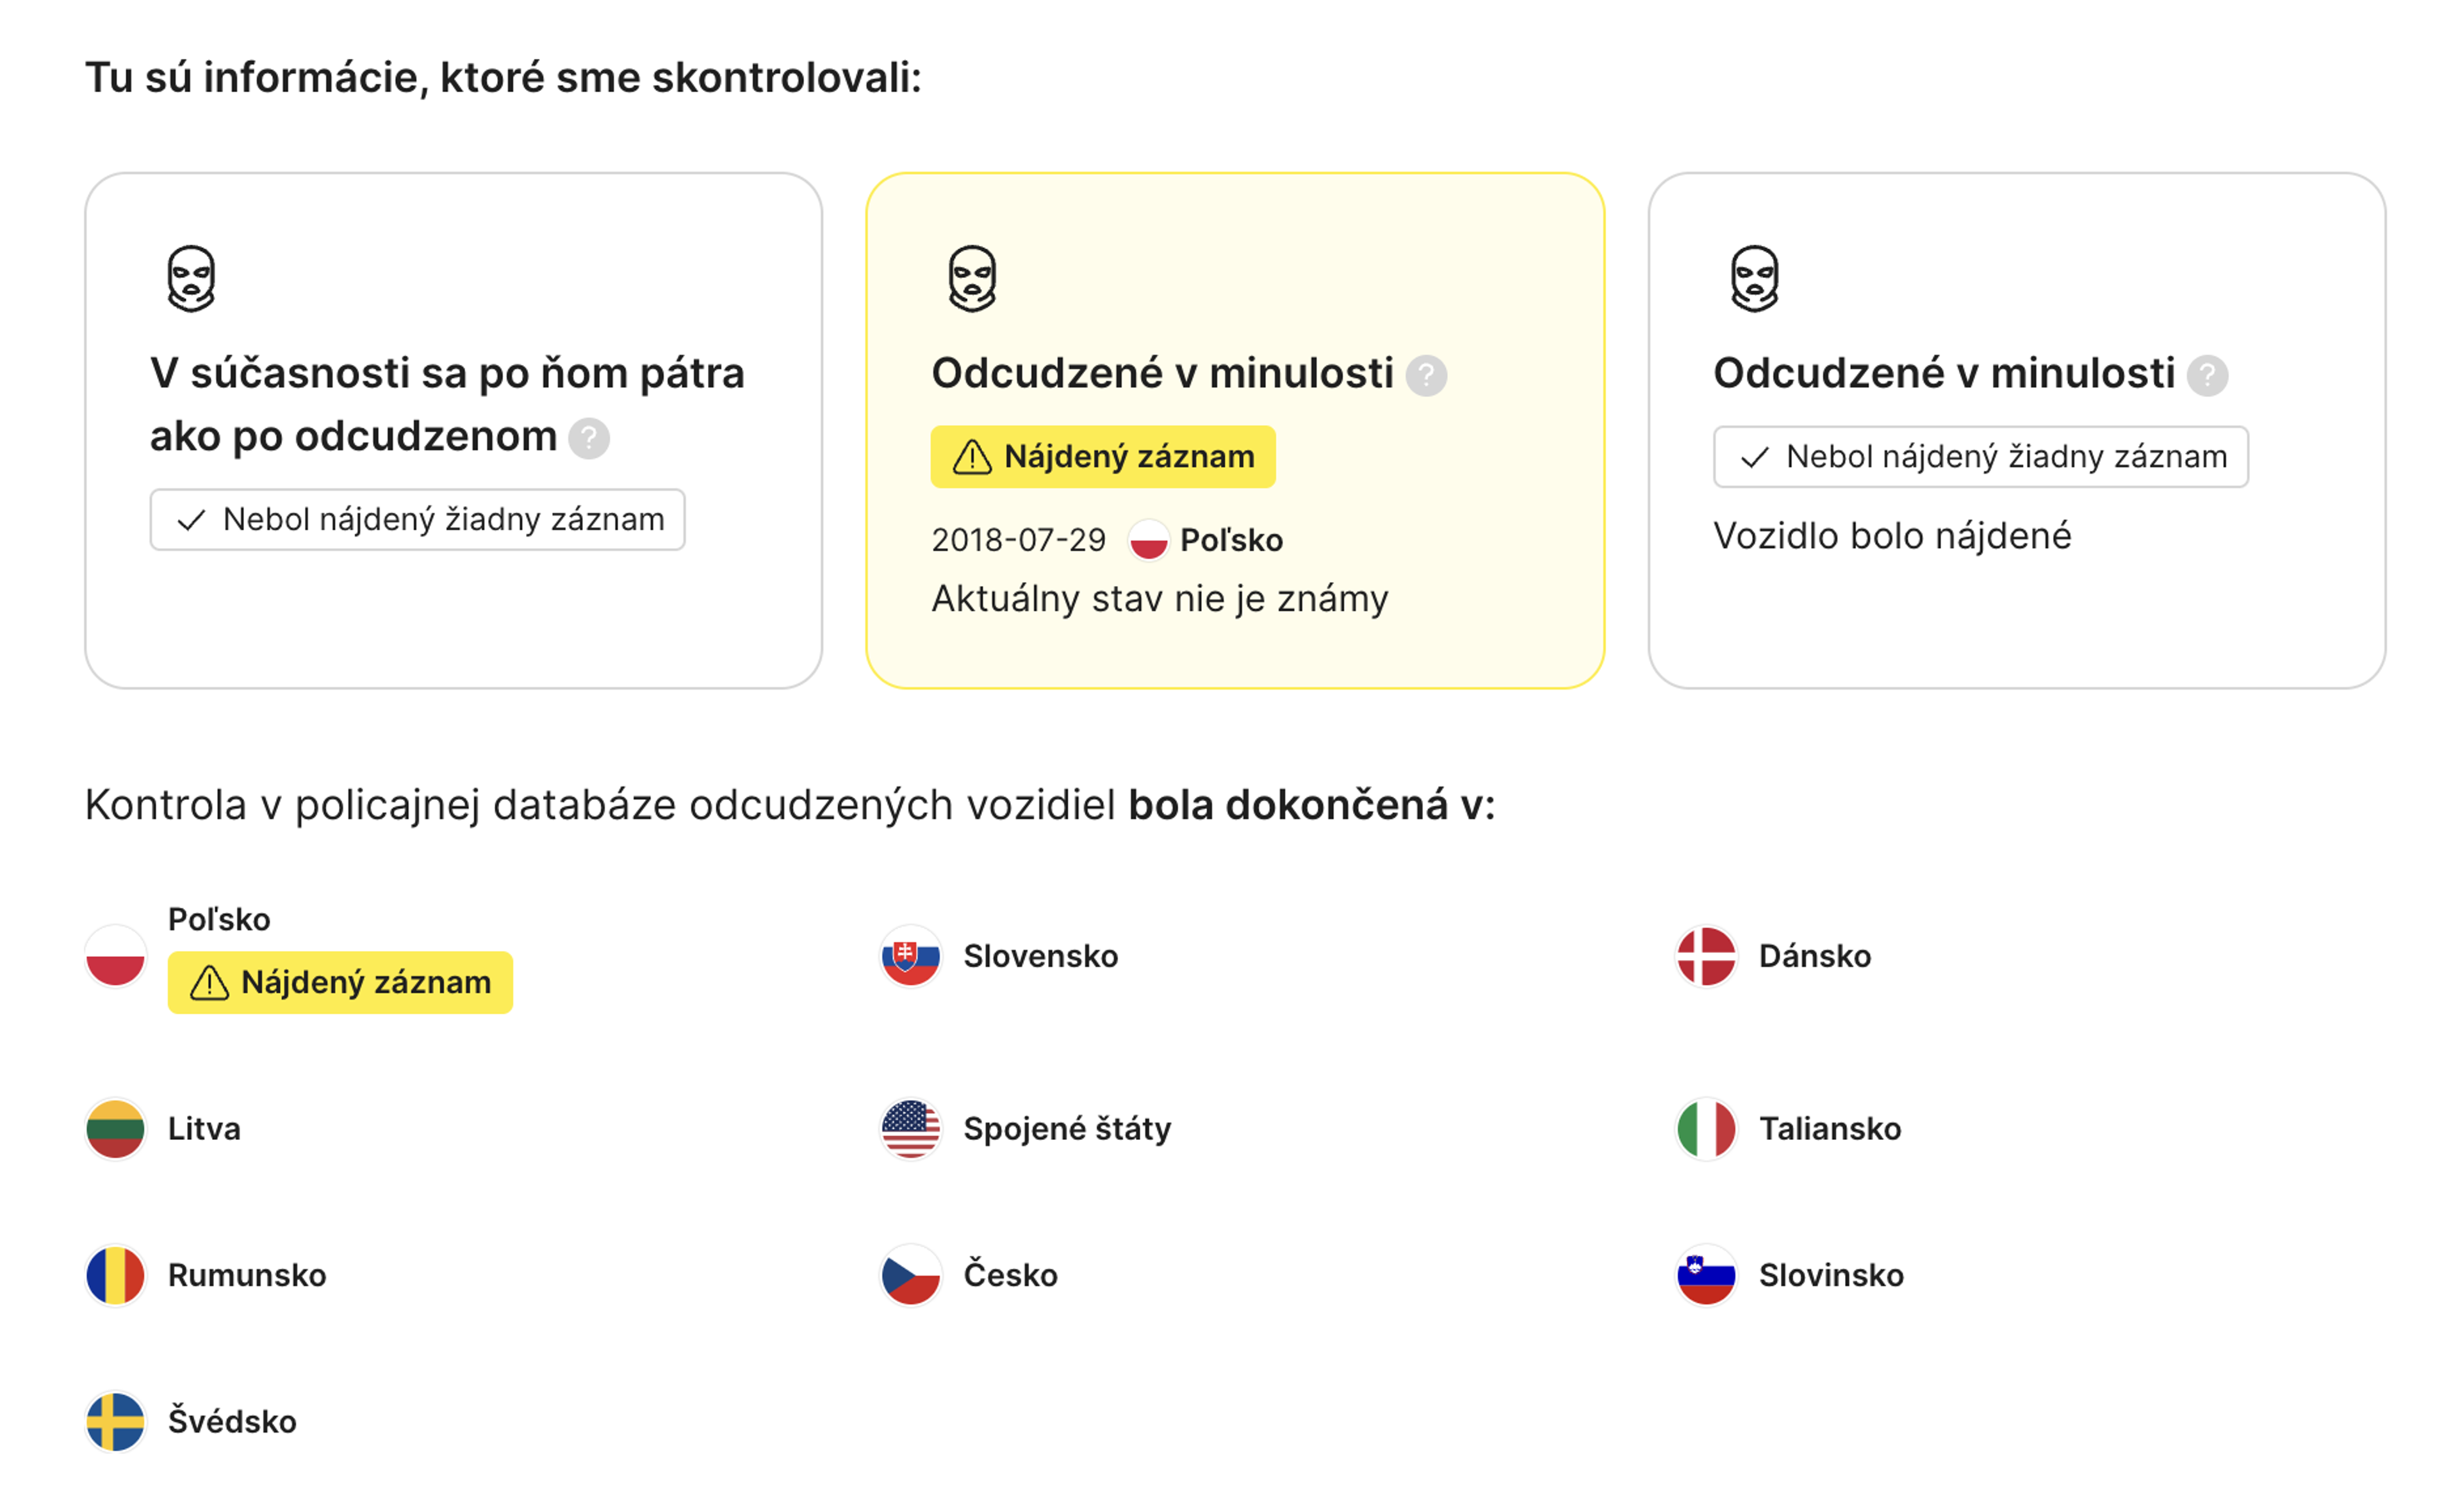This screenshot has height=1512, width=2460.
Task: Select the Slovinsko flag icon
Action: click(x=1706, y=1275)
